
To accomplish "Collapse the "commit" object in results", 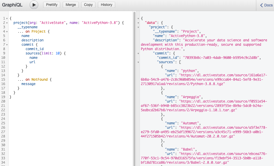I will [x=138, y=53].
